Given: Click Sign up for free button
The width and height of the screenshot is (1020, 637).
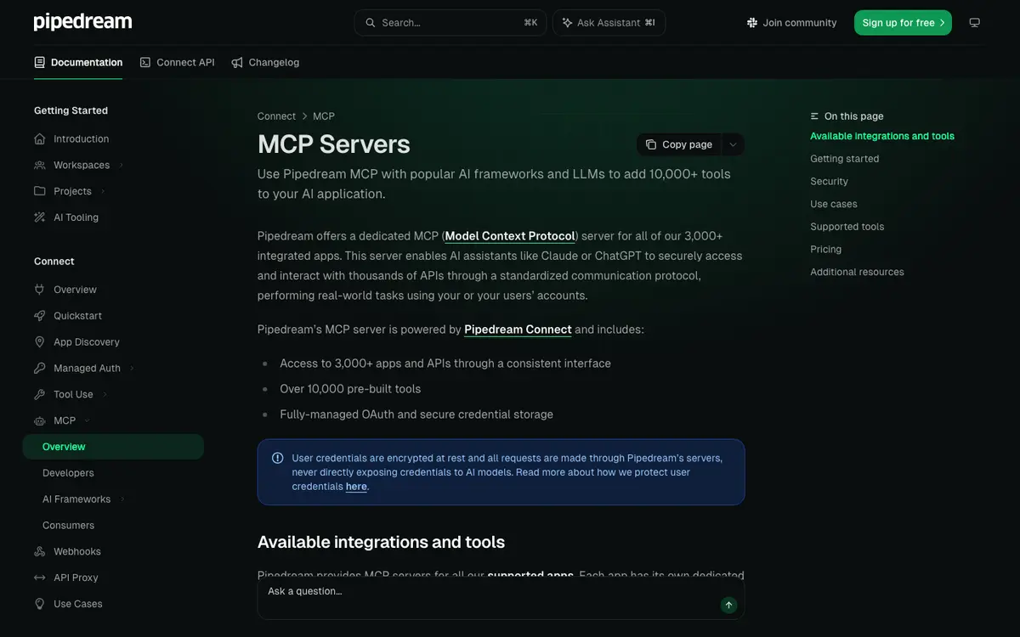Looking at the screenshot, I should tap(903, 23).
